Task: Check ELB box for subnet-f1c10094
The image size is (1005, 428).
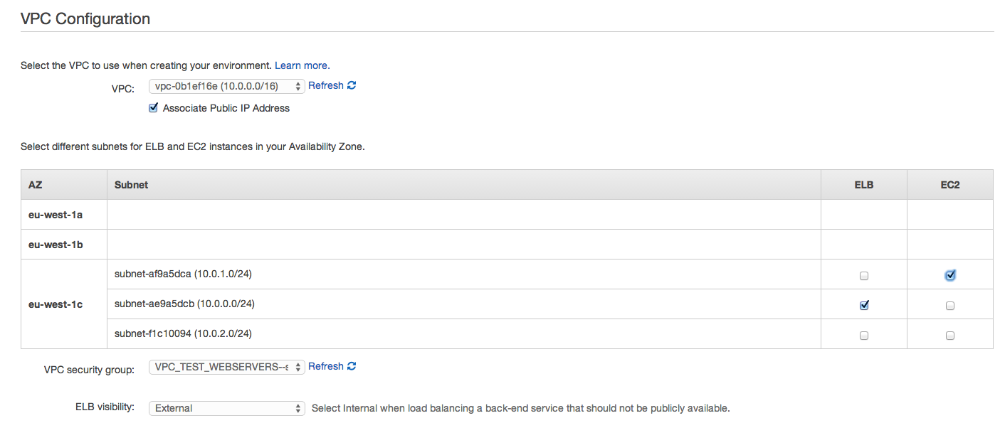Action: pyautogui.click(x=864, y=336)
